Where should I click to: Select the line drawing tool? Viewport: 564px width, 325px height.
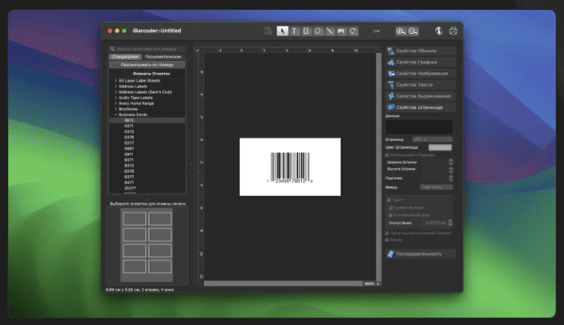(329, 31)
